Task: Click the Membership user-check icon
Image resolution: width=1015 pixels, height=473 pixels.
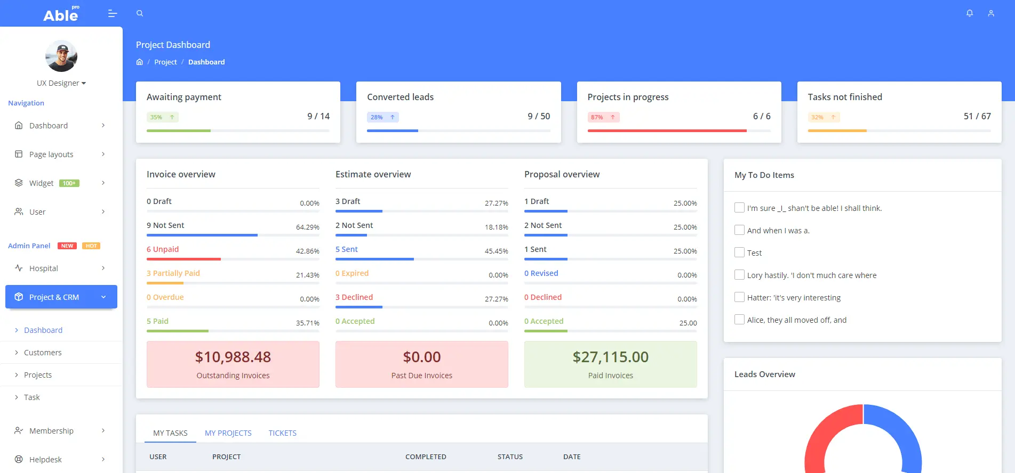Action: pos(19,430)
